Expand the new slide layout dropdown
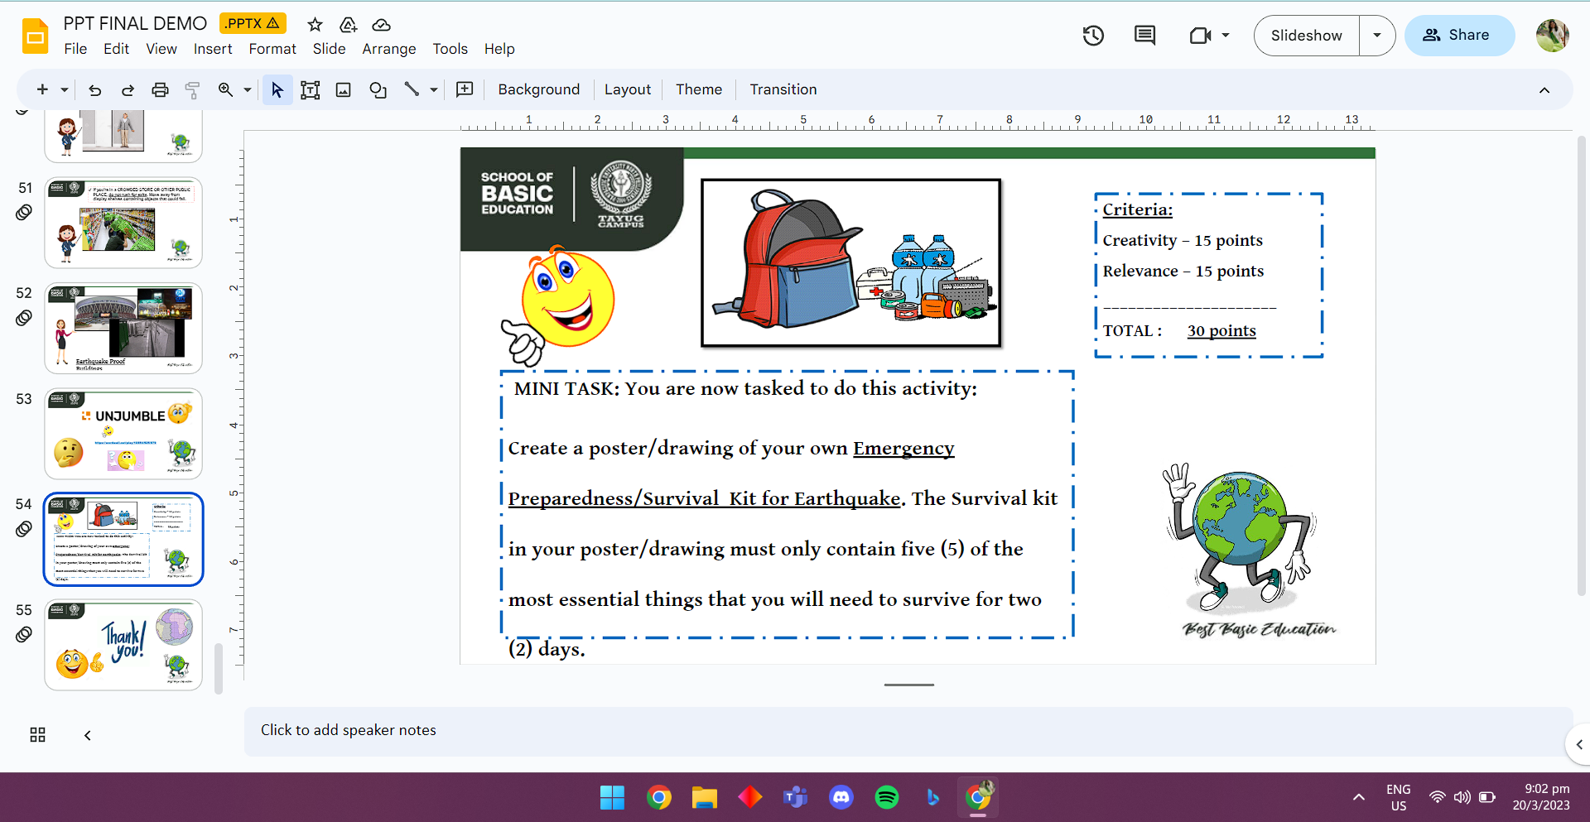The height and width of the screenshot is (822, 1590). [64, 89]
